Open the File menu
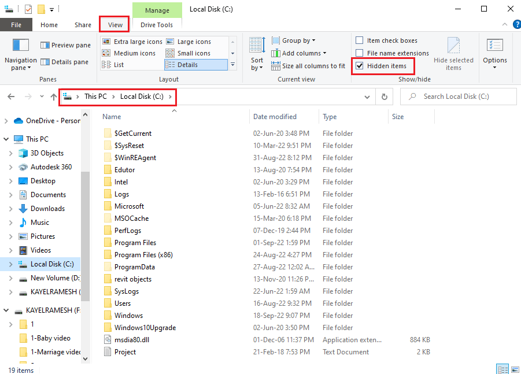The width and height of the screenshot is (521, 374). [x=16, y=25]
